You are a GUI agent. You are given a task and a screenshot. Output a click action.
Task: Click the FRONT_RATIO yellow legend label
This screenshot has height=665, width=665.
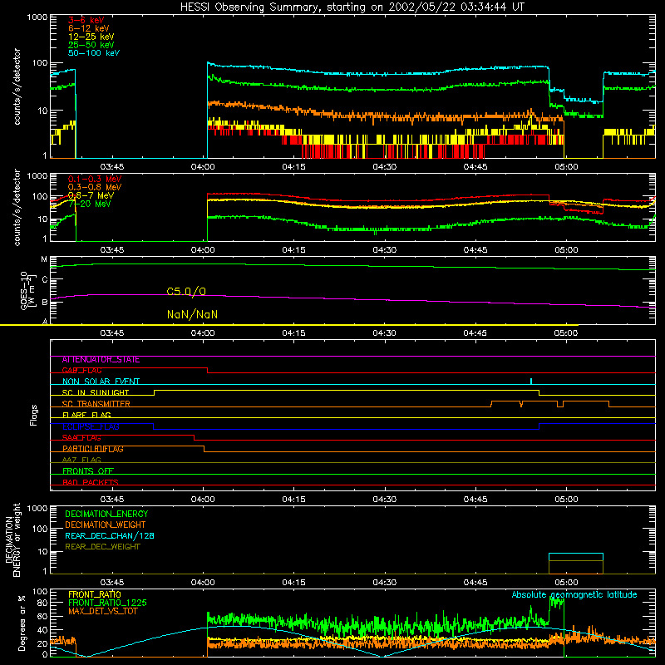pyautogui.click(x=95, y=594)
